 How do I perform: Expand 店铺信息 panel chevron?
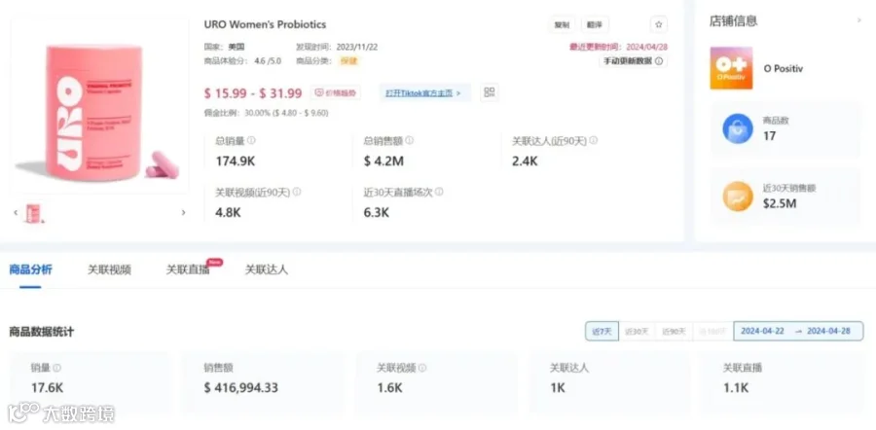coord(859,20)
